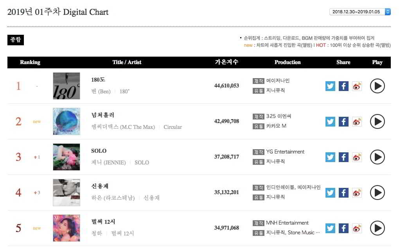Share 벌써 12시 on Facebook
The height and width of the screenshot is (248, 399).
(343, 228)
